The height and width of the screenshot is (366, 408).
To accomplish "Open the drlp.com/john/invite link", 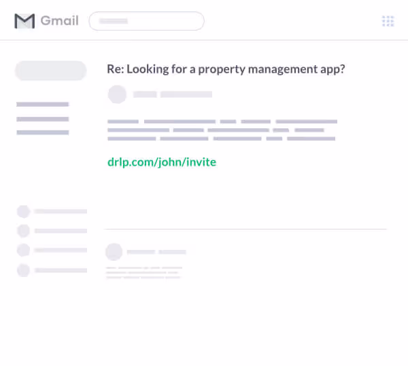I will tap(162, 162).
